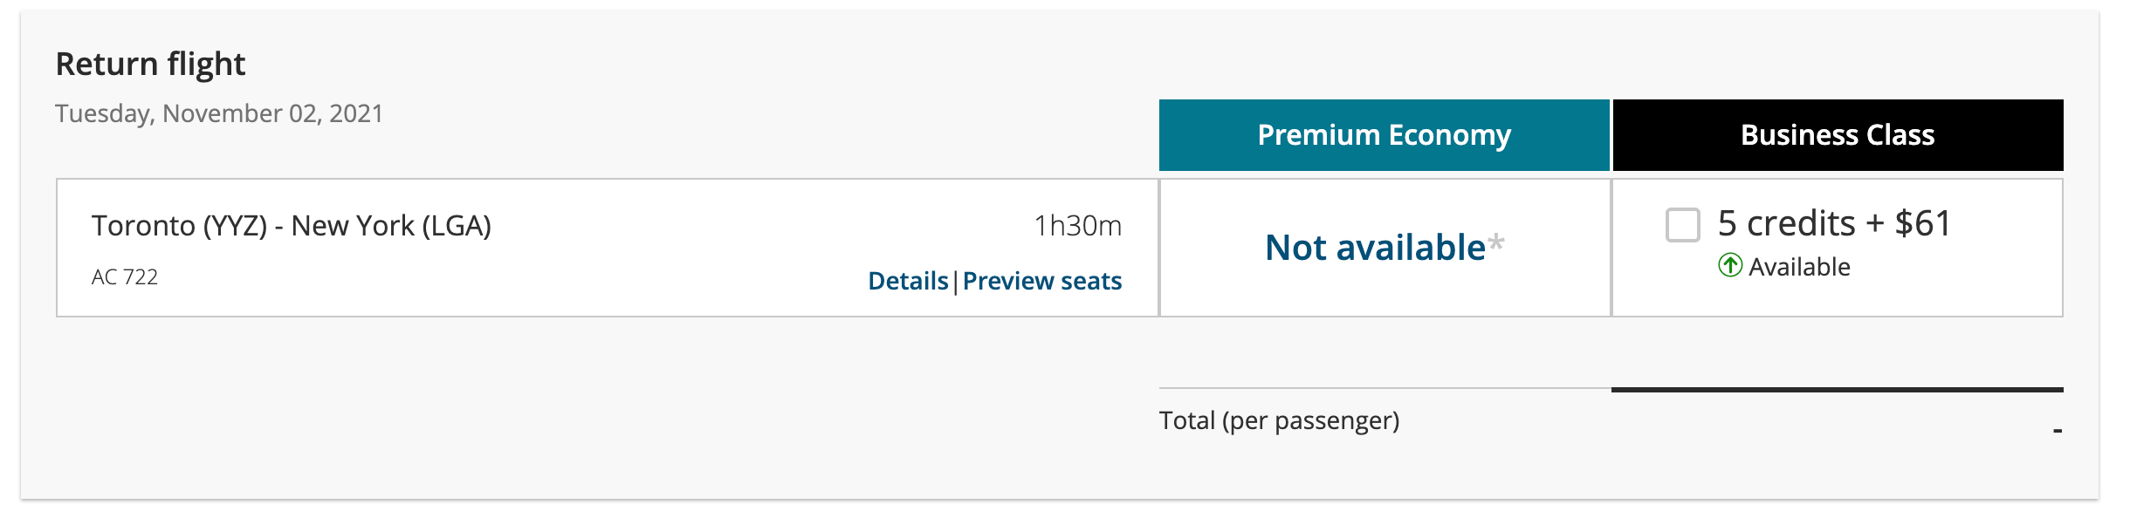Click the Tuesday, November 02, 2021 date
The width and height of the screenshot is (2130, 525).
coord(219,113)
